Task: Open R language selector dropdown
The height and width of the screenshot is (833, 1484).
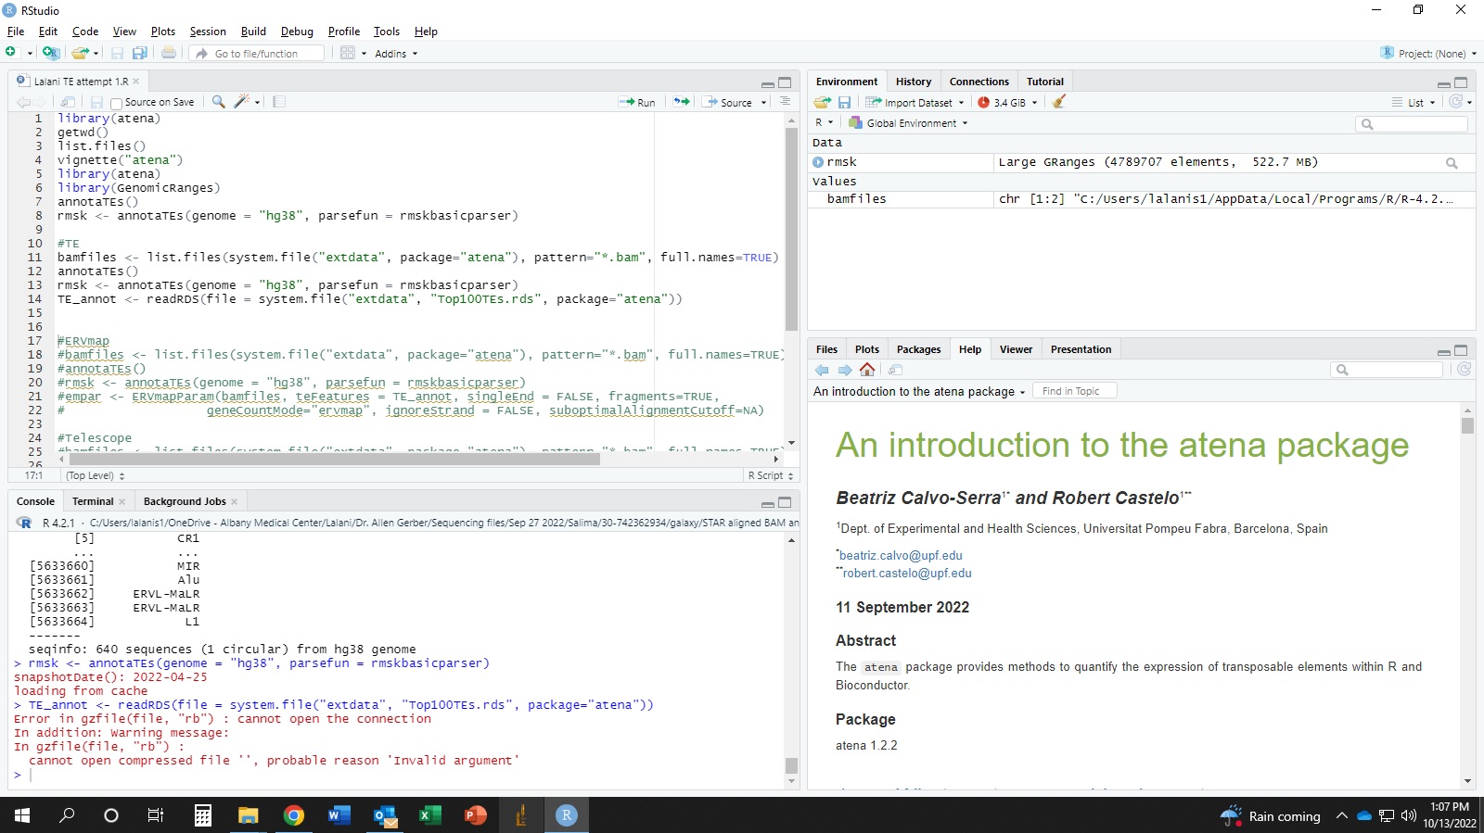Action: click(x=824, y=122)
